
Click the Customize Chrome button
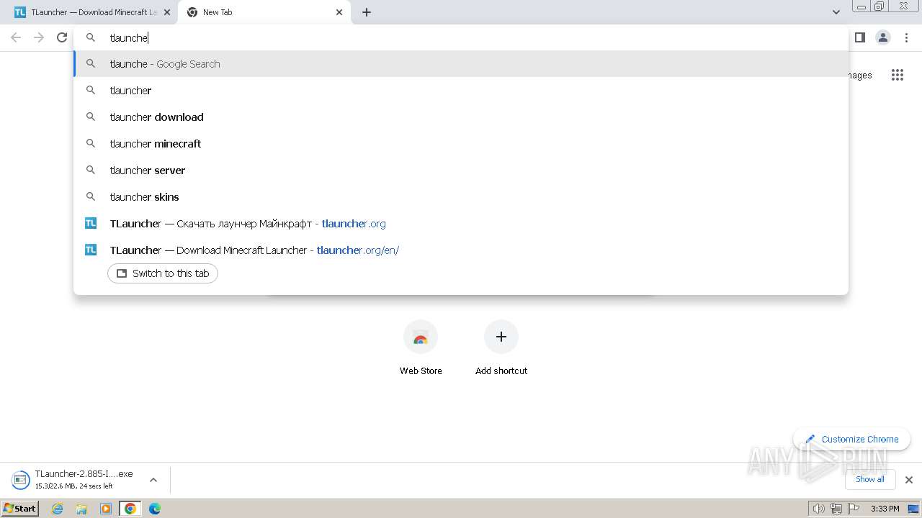[x=852, y=439]
